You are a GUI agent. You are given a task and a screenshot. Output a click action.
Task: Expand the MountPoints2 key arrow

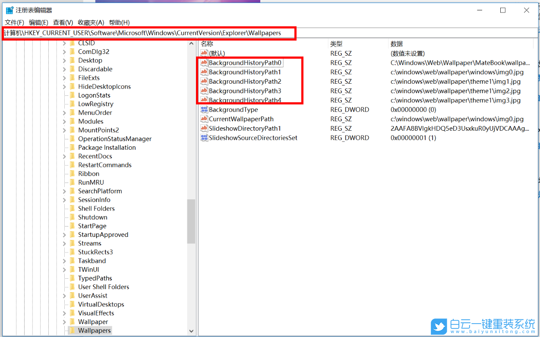tap(64, 130)
